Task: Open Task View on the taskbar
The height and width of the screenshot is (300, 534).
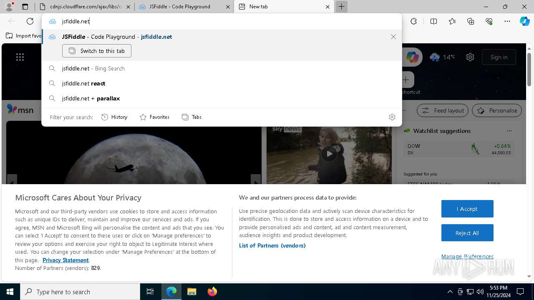Action: [x=150, y=292]
